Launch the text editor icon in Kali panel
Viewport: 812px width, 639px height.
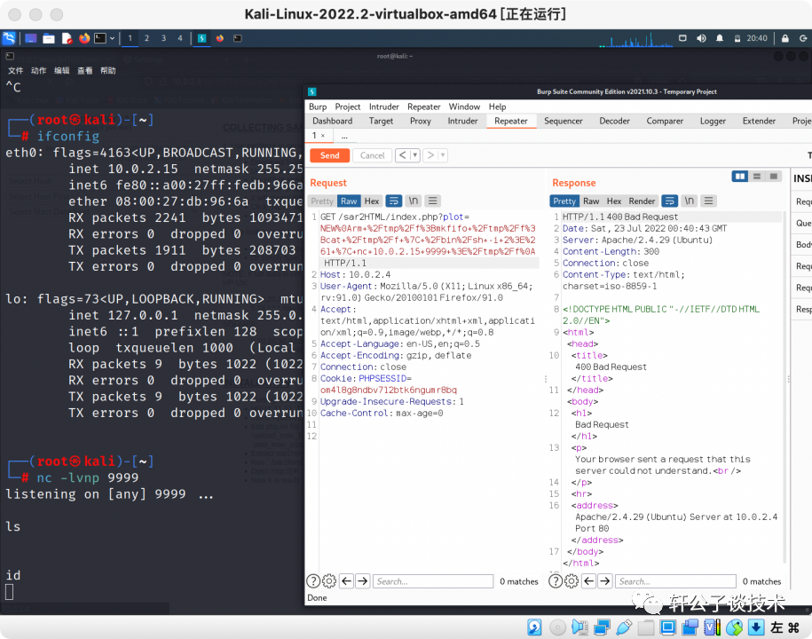pos(67,38)
